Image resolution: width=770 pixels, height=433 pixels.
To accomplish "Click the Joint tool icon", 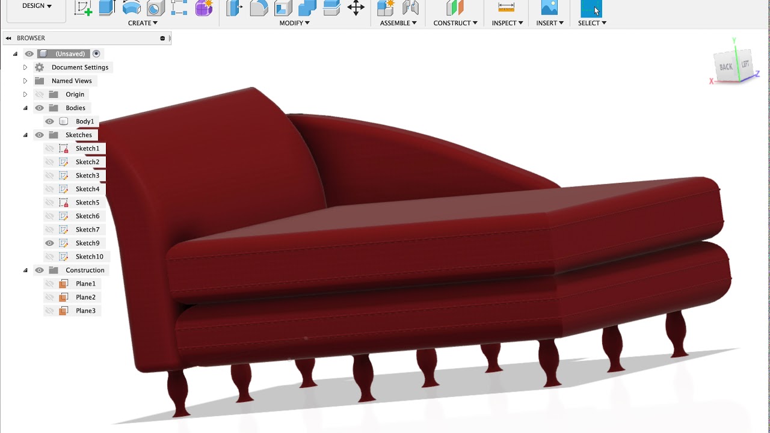I will [x=410, y=8].
